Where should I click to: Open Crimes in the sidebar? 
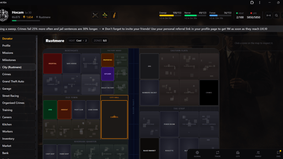[x=18, y=74]
